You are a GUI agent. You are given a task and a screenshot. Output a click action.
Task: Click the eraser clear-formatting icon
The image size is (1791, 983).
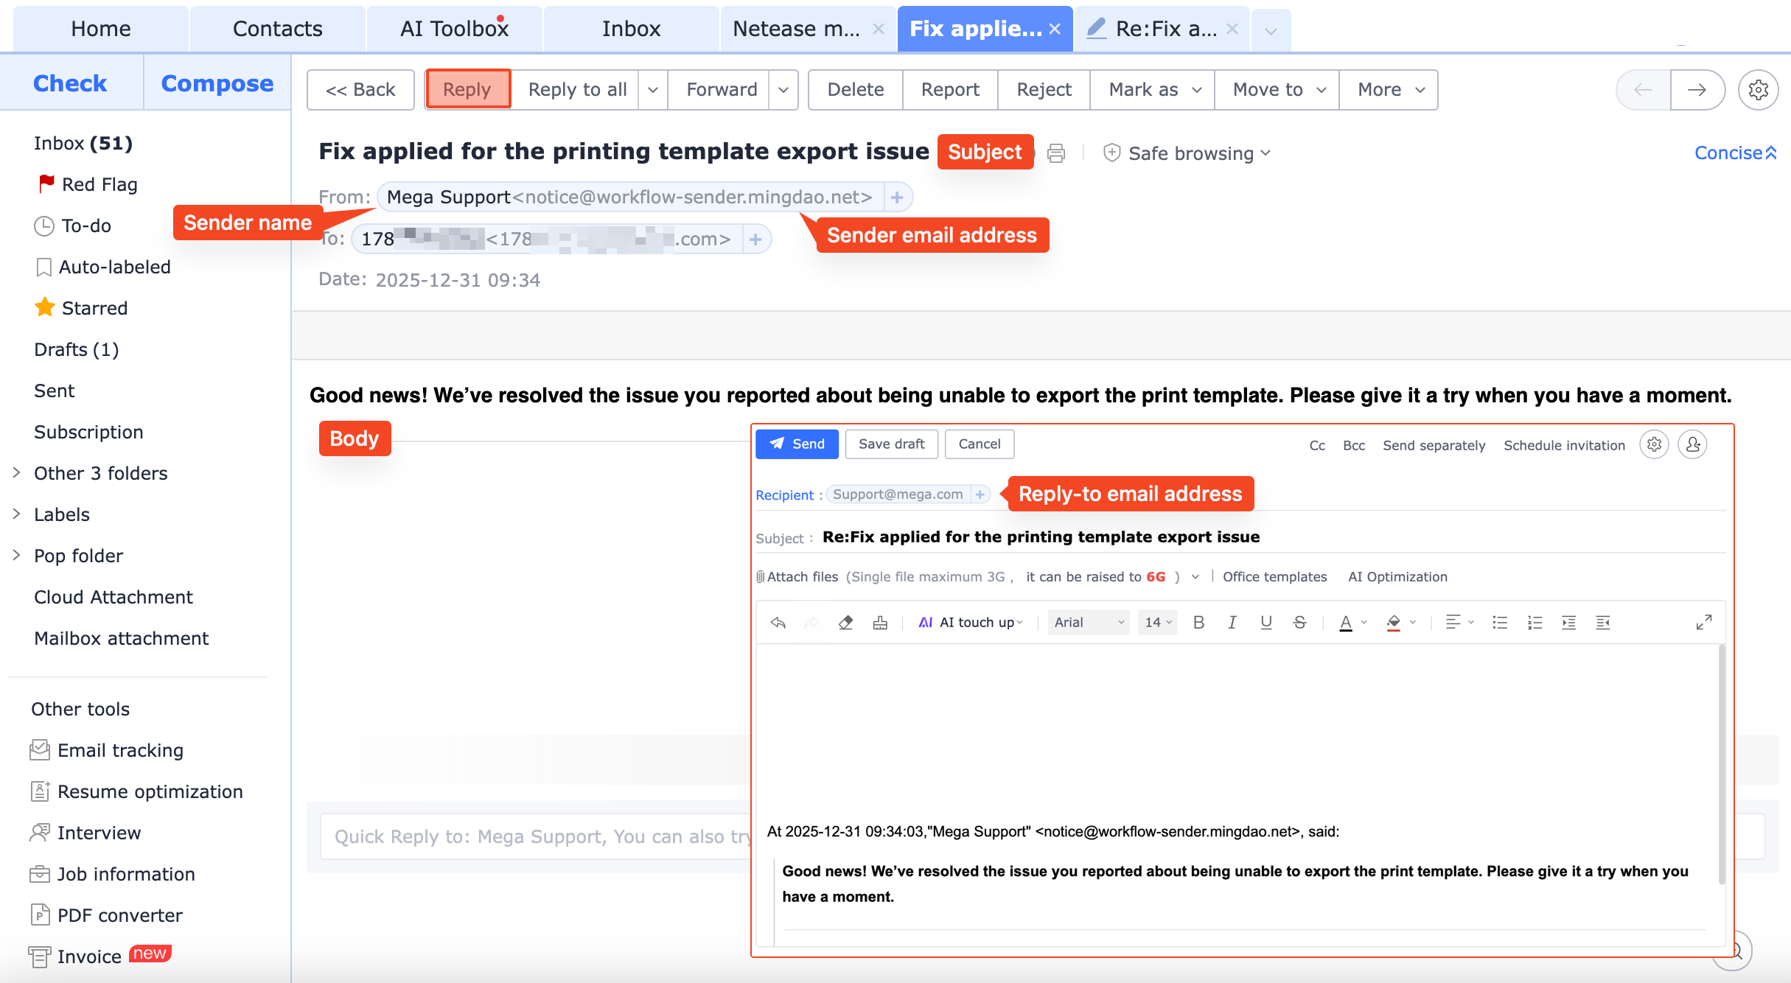pos(845,623)
